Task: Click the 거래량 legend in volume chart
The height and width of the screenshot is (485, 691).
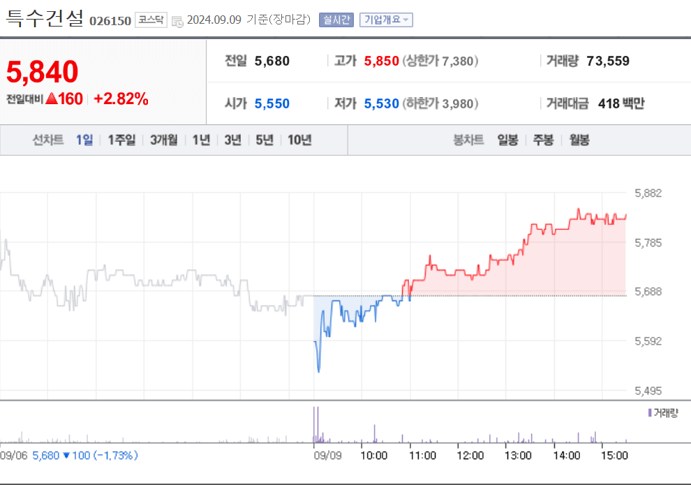Action: click(x=663, y=413)
